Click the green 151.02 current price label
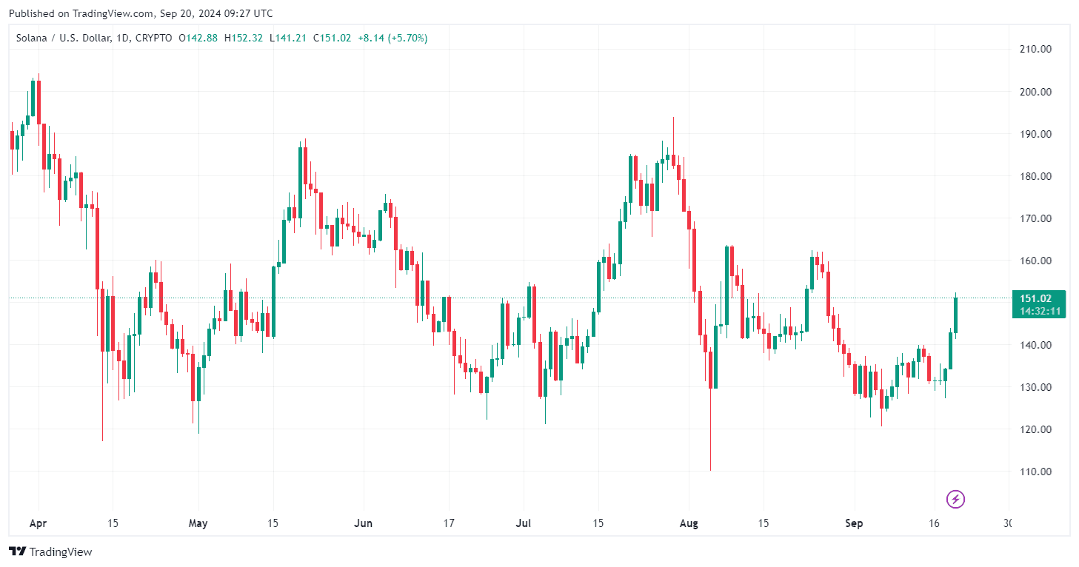Image resolution: width=1079 pixels, height=567 pixels. click(1035, 298)
